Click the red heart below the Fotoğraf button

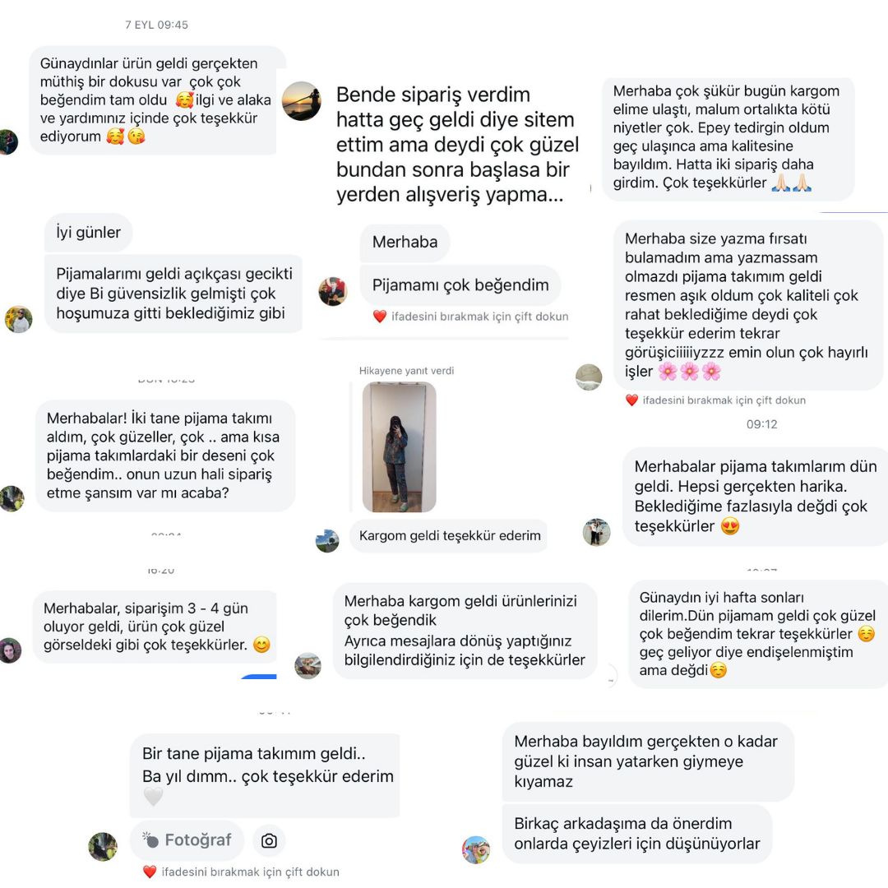point(150,872)
